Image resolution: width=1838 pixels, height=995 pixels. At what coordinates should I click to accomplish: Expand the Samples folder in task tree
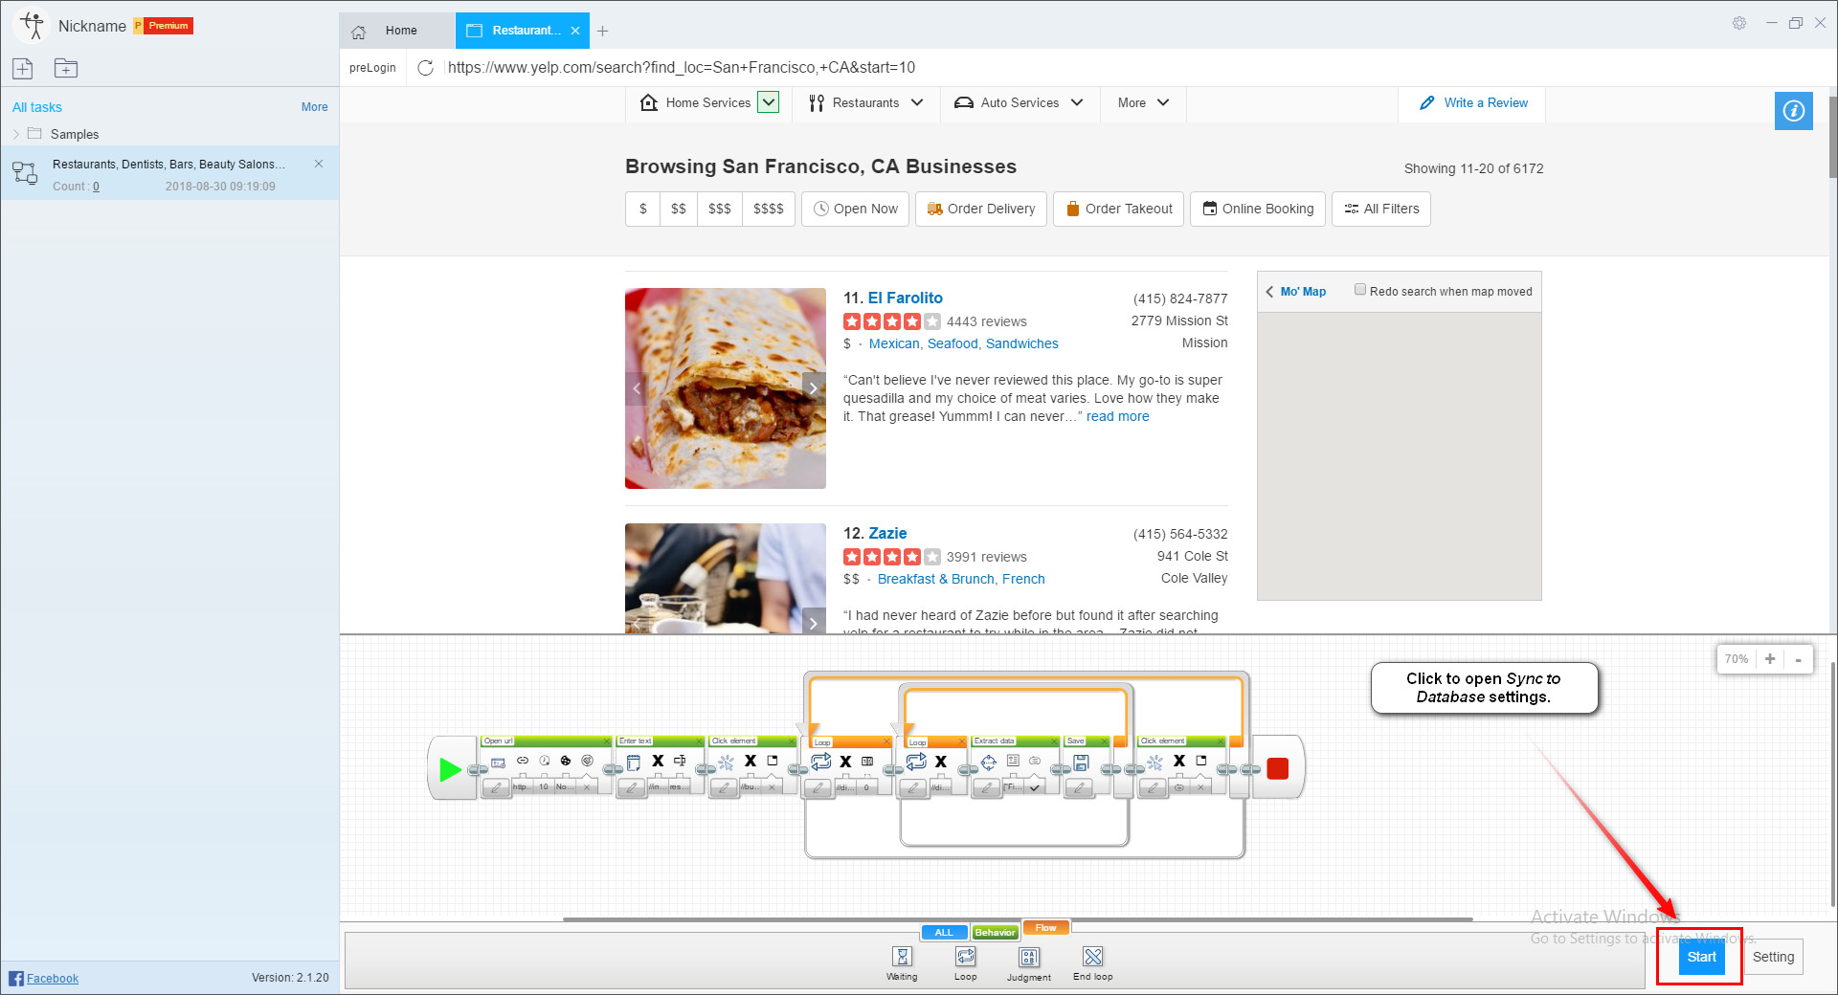coord(16,134)
